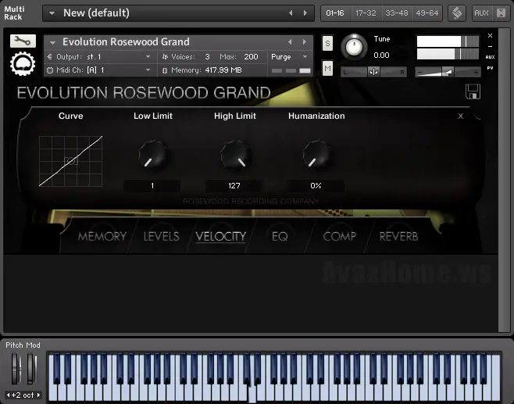The width and height of the screenshot is (514, 404).
Task: Click the output icon beside Output label
Action: [x=49, y=57]
